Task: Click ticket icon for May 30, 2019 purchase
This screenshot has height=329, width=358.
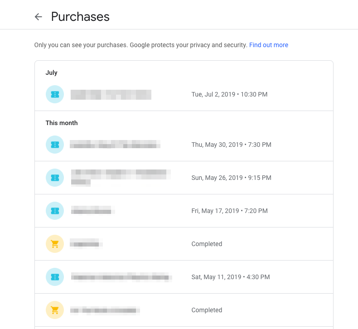Action: (x=55, y=145)
